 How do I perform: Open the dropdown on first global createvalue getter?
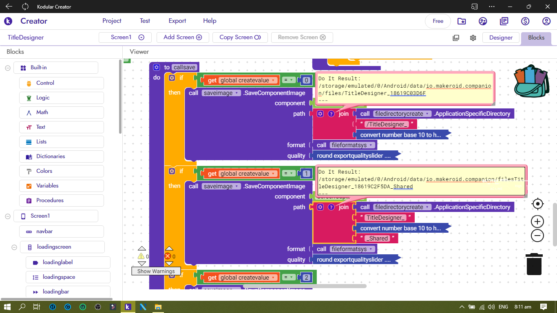point(274,80)
